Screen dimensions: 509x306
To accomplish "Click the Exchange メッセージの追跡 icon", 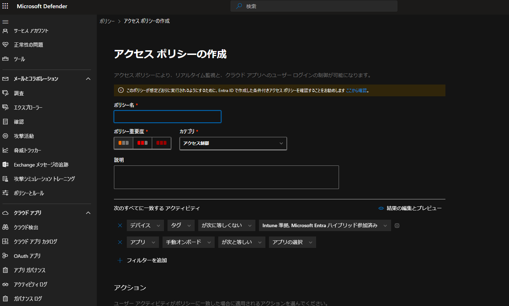I will [5, 164].
